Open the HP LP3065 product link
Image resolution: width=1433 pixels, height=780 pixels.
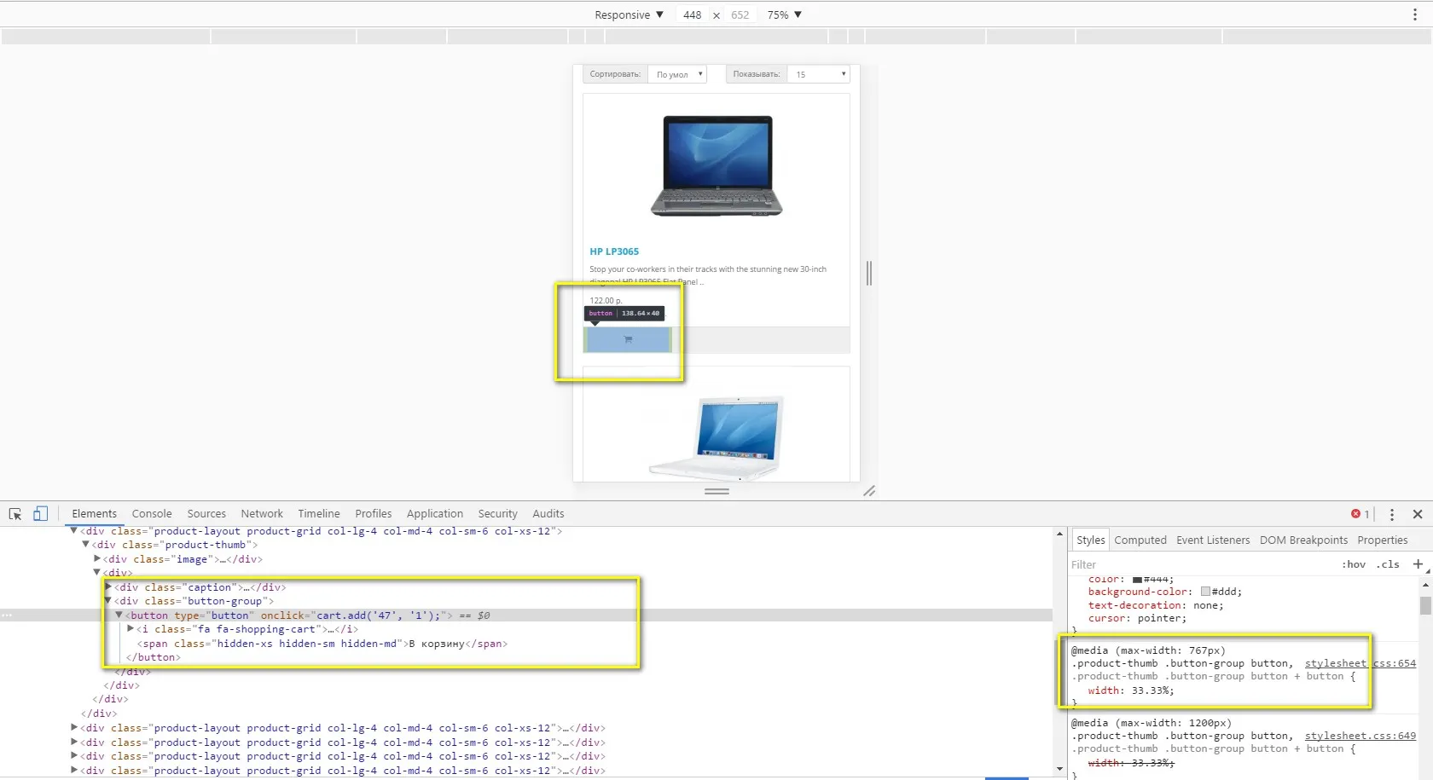coord(614,251)
